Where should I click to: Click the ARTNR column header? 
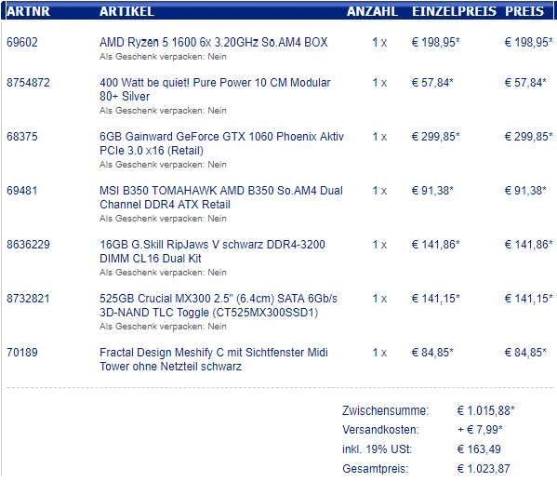pos(28,11)
